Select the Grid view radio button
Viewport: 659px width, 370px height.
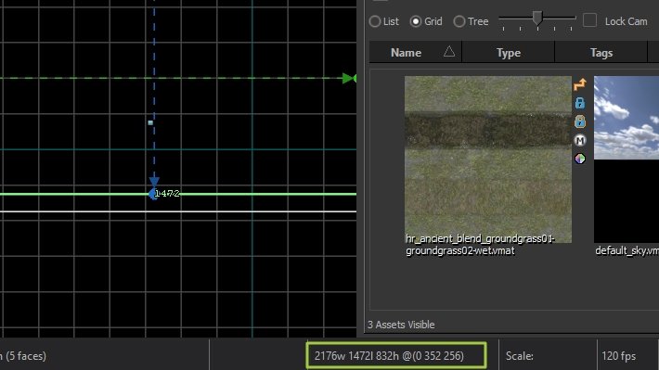[x=416, y=21]
